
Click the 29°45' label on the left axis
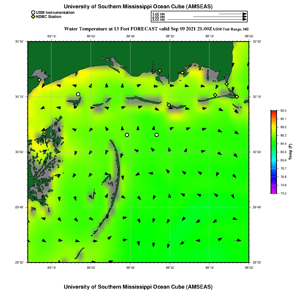coord(19,207)
